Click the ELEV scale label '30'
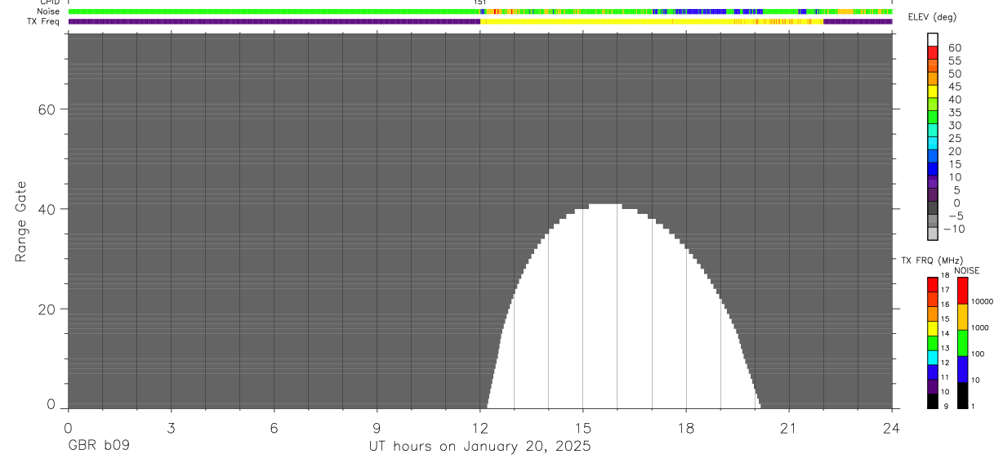 click(955, 125)
